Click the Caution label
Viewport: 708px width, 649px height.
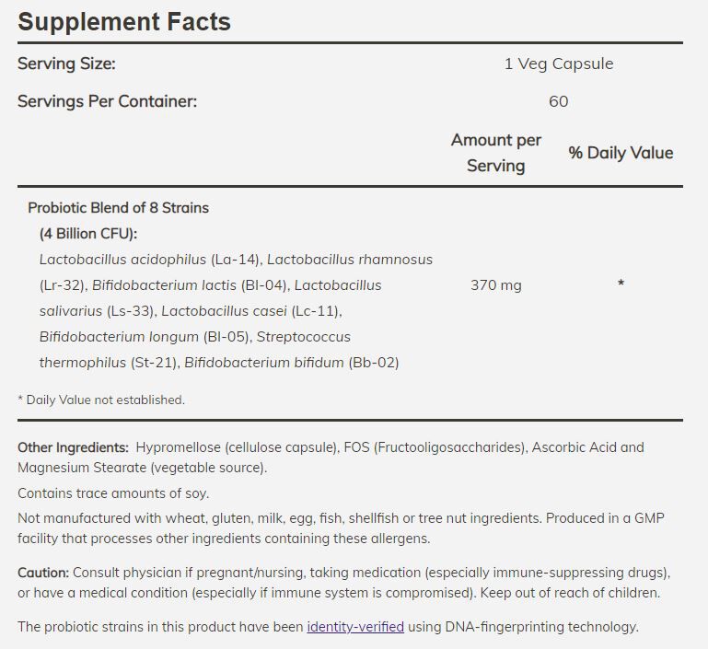coord(43,572)
